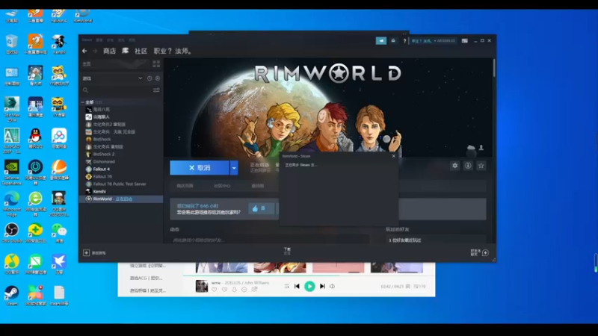The width and height of the screenshot is (598, 336).
Task: Close the RimWorld - Steam sync dialog
Action: pyautogui.click(x=394, y=156)
